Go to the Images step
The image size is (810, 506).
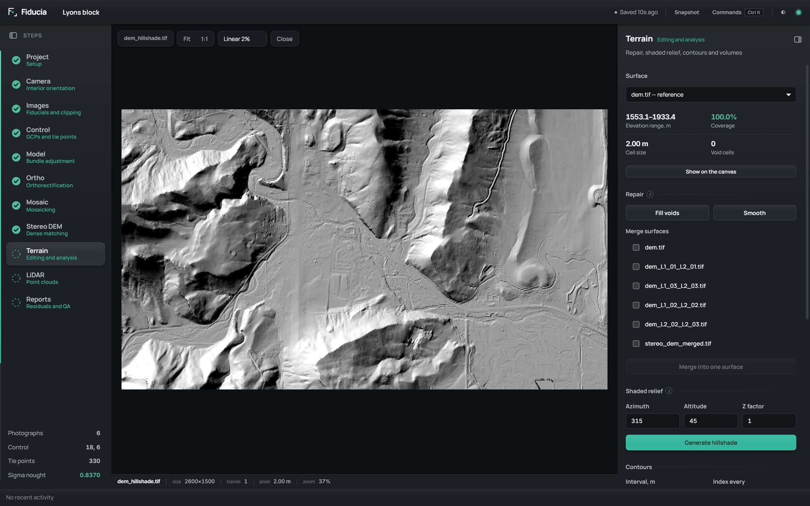55,108
